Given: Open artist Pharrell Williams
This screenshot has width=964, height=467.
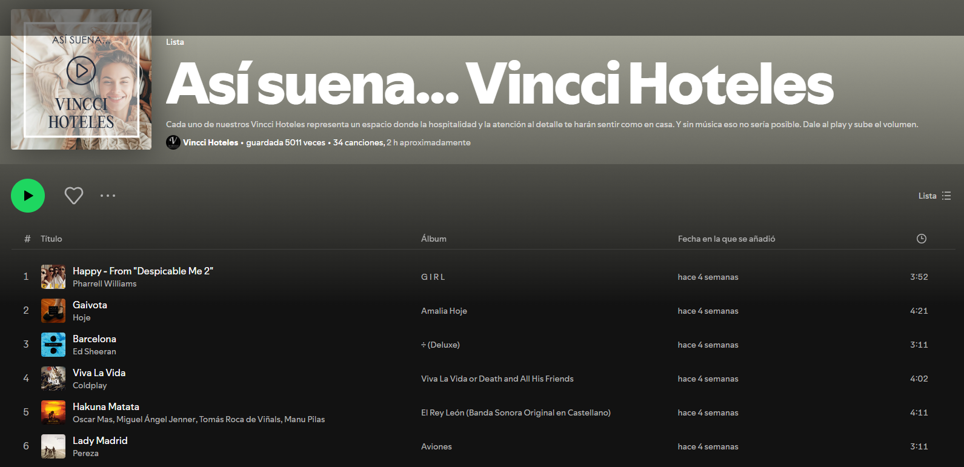Looking at the screenshot, I should coord(105,283).
